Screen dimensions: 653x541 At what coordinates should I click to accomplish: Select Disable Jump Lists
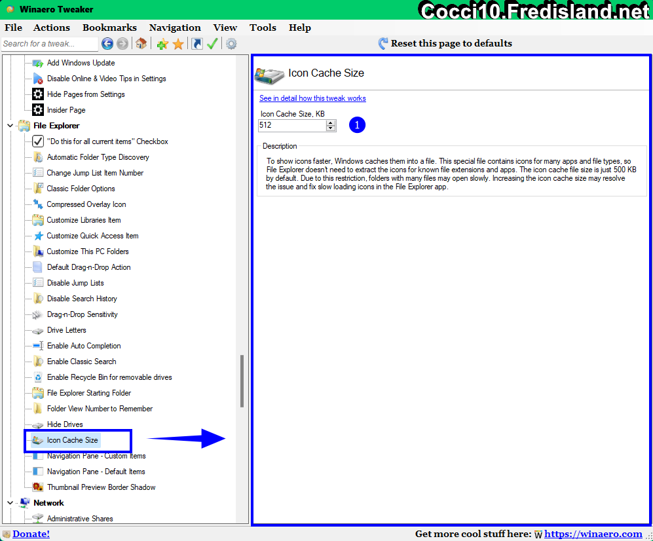point(75,283)
